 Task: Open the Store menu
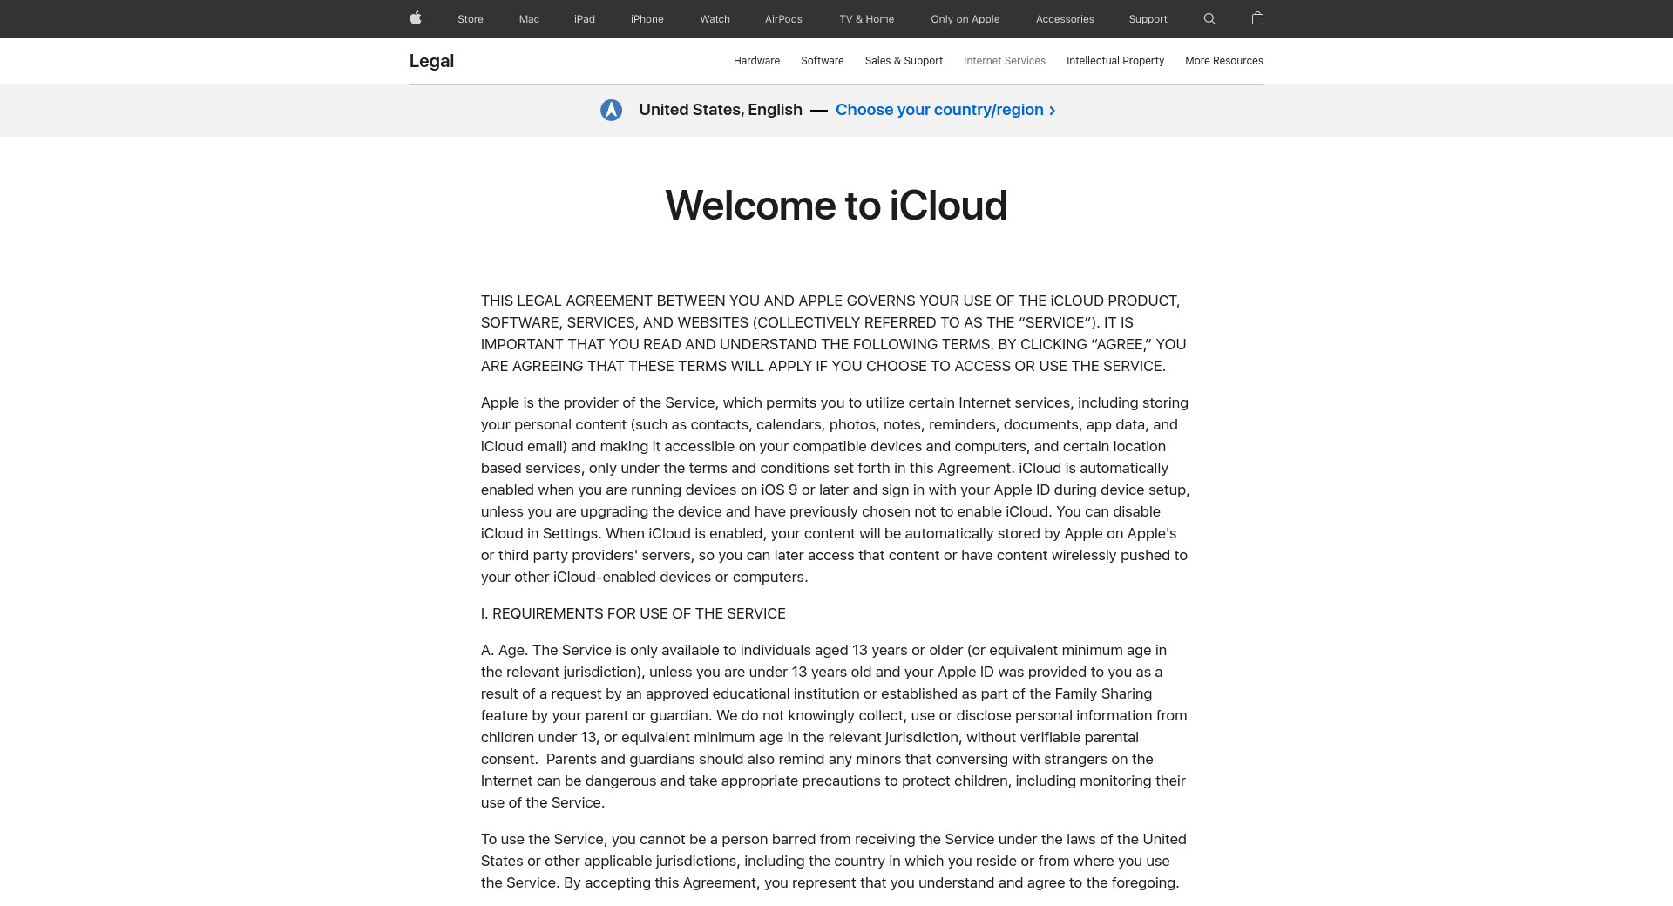[470, 19]
